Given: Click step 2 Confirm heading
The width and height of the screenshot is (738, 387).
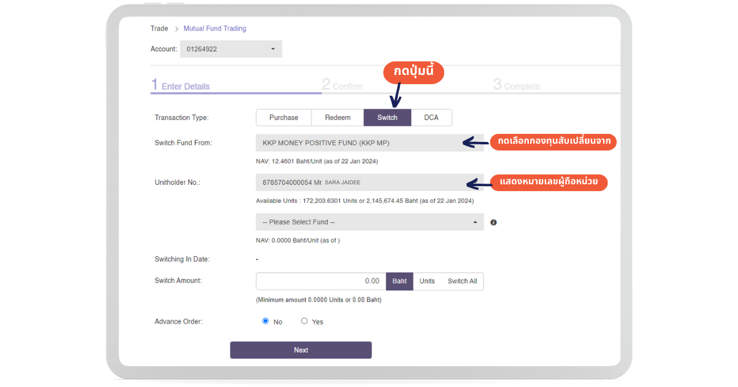Looking at the screenshot, I should 343,85.
